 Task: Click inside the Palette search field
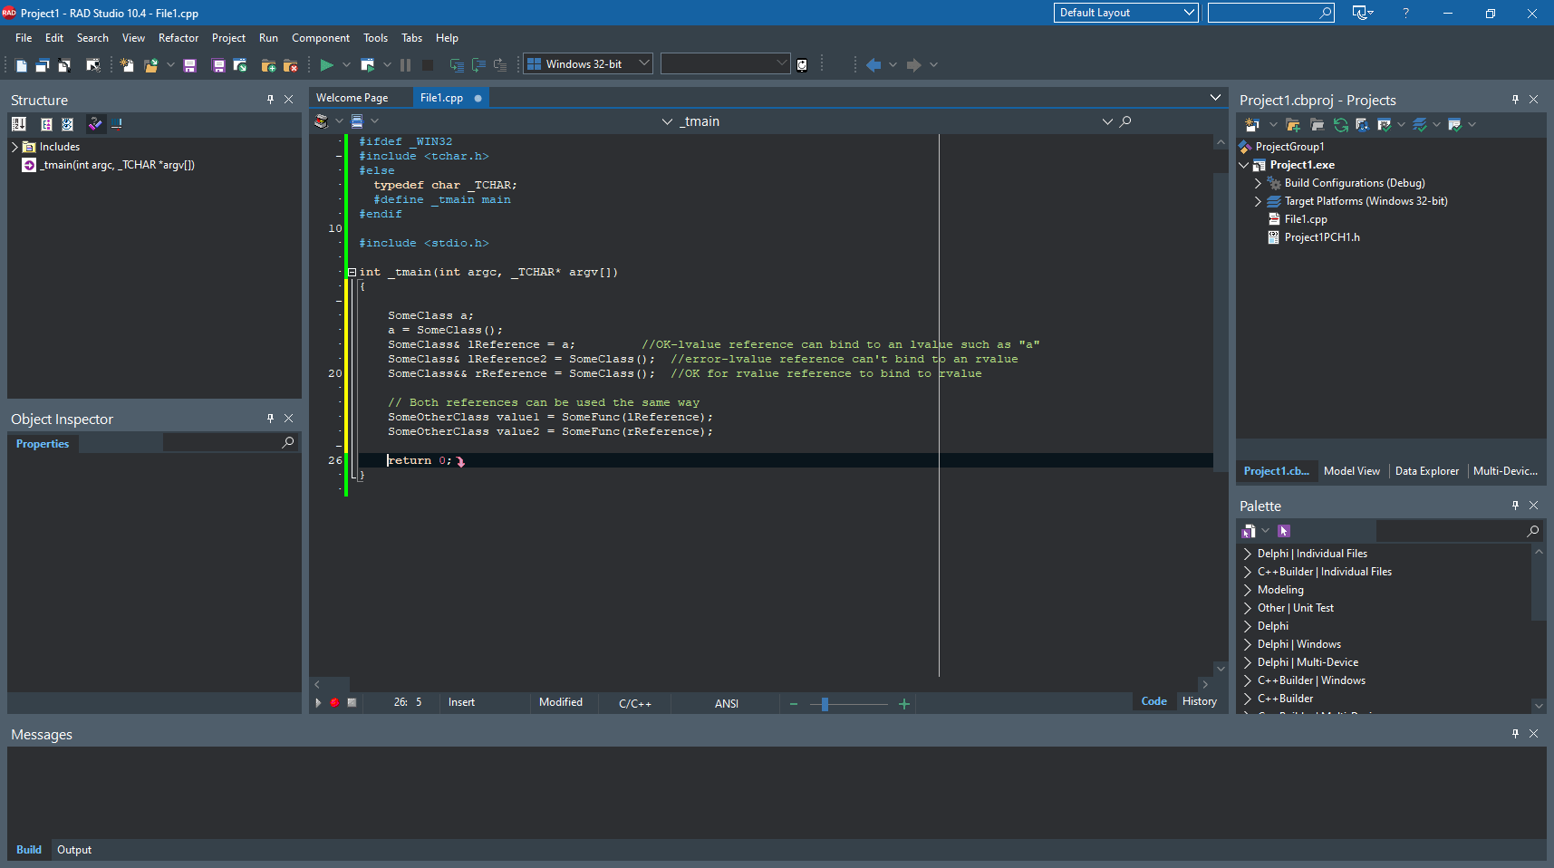coord(1450,531)
